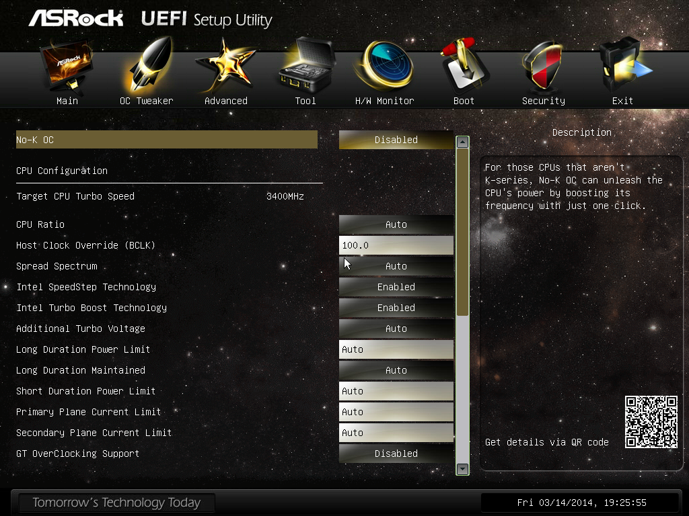689x516 pixels.
Task: Toggle Intel SpeedStep Technology Enabled setting
Action: [396, 287]
